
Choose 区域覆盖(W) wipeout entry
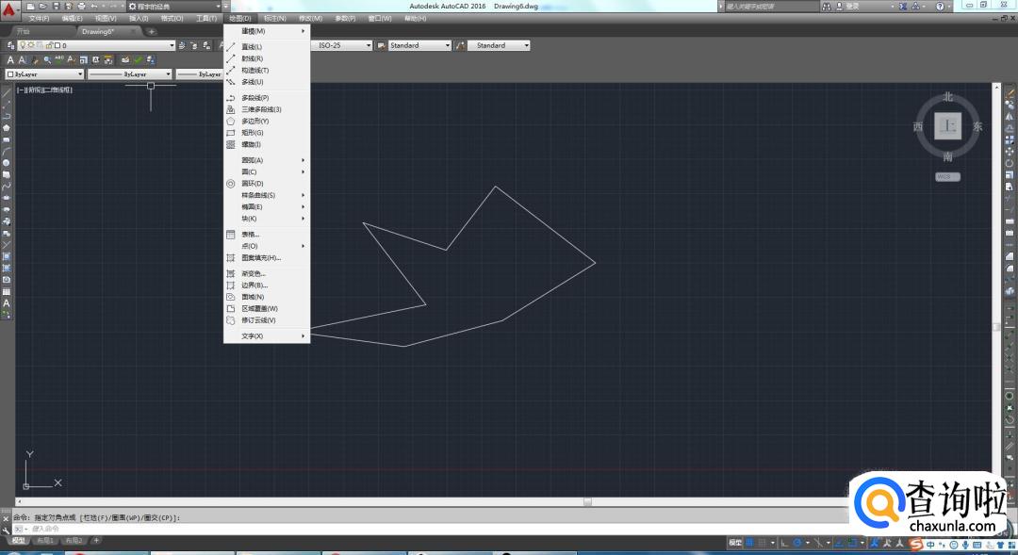click(266, 308)
